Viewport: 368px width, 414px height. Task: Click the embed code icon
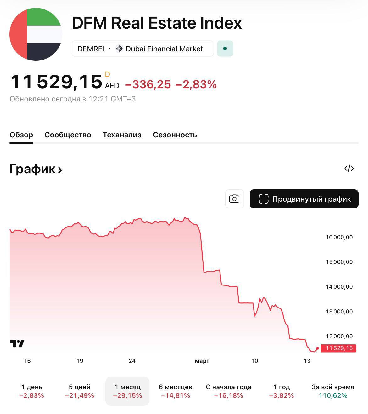click(349, 169)
